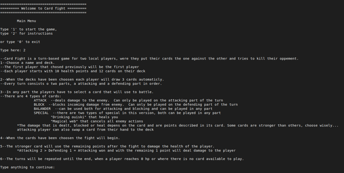The image size is (344, 173).
Task: Click the '2--When the decks have been choosen' step
Action: coord(82,79)
